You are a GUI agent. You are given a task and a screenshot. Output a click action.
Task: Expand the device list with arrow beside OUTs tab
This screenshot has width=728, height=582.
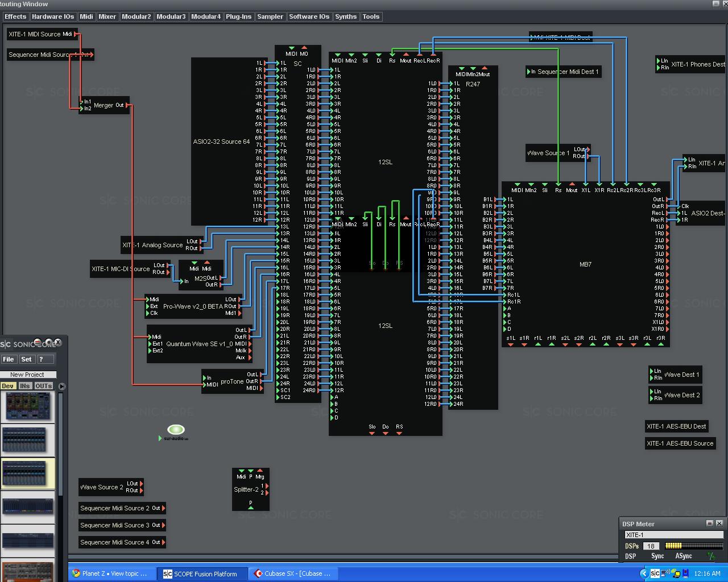(62, 386)
